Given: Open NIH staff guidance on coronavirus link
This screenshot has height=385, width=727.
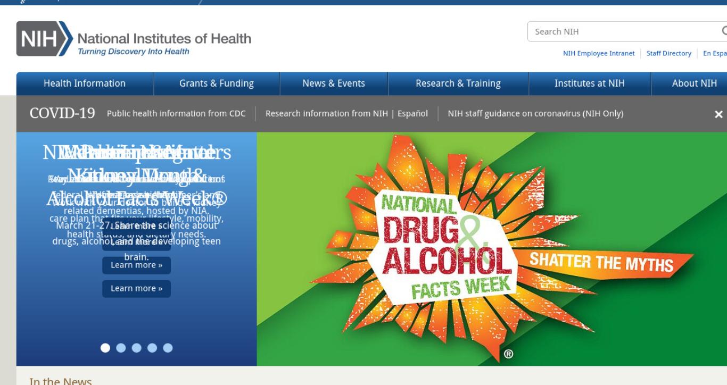Looking at the screenshot, I should click(x=535, y=113).
